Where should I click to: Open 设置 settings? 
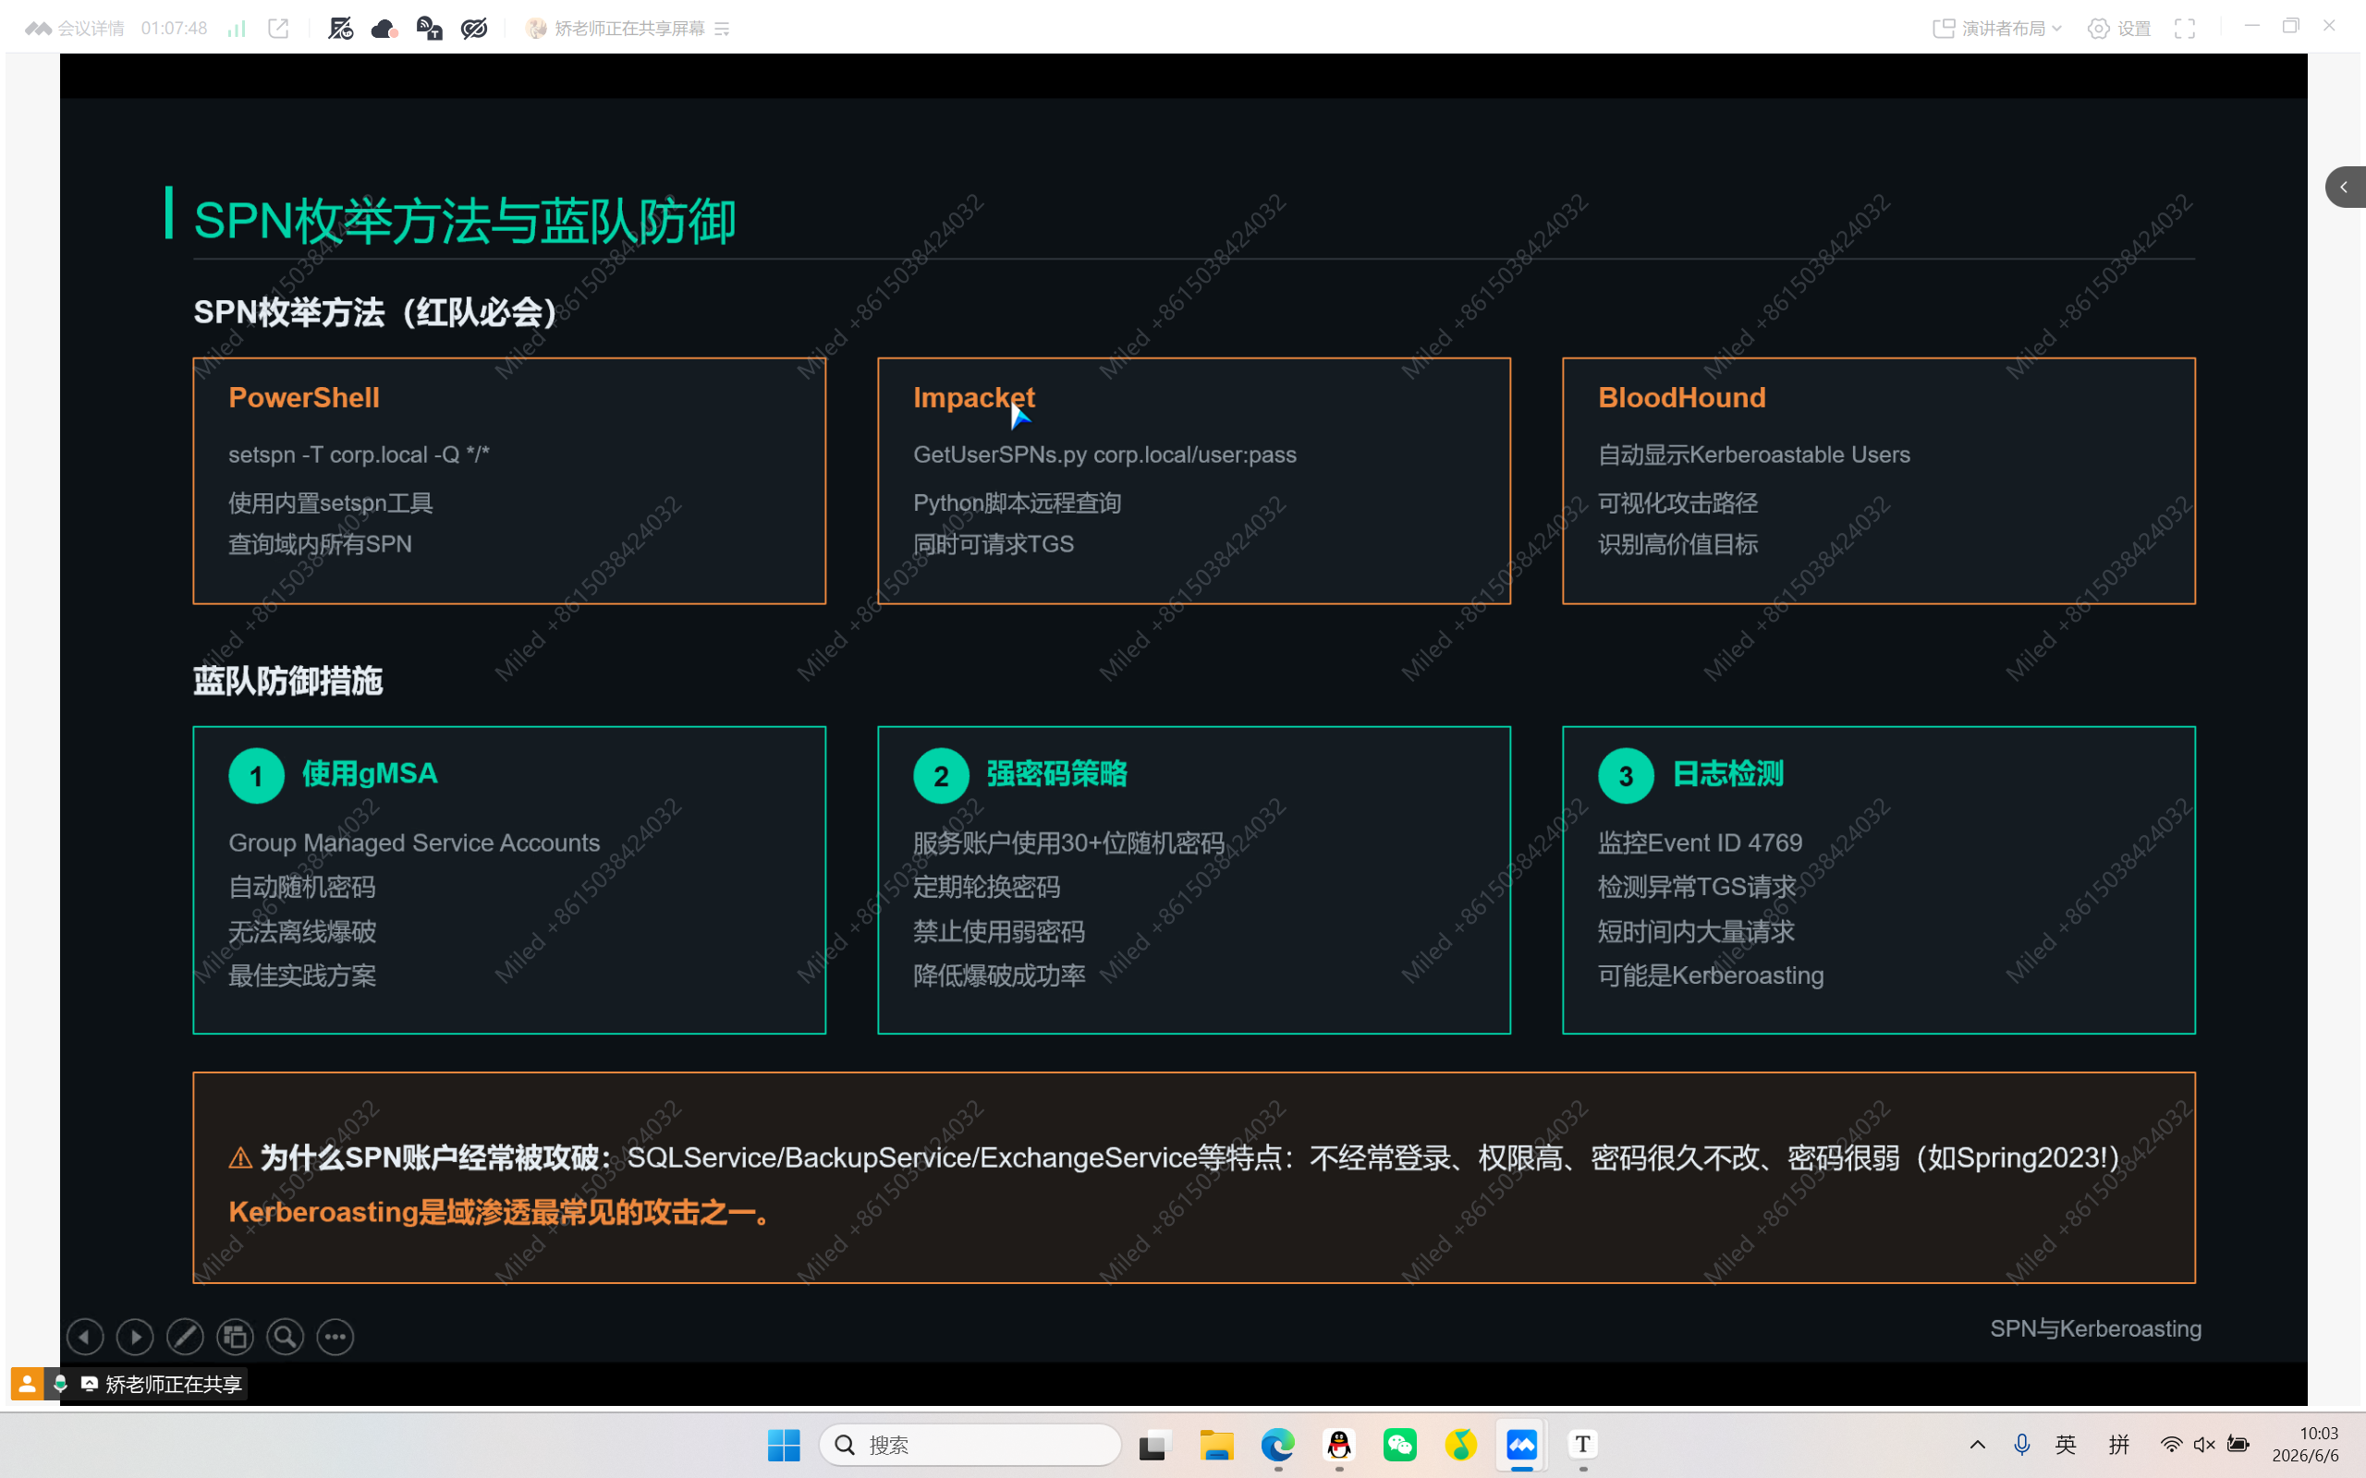tap(2119, 29)
